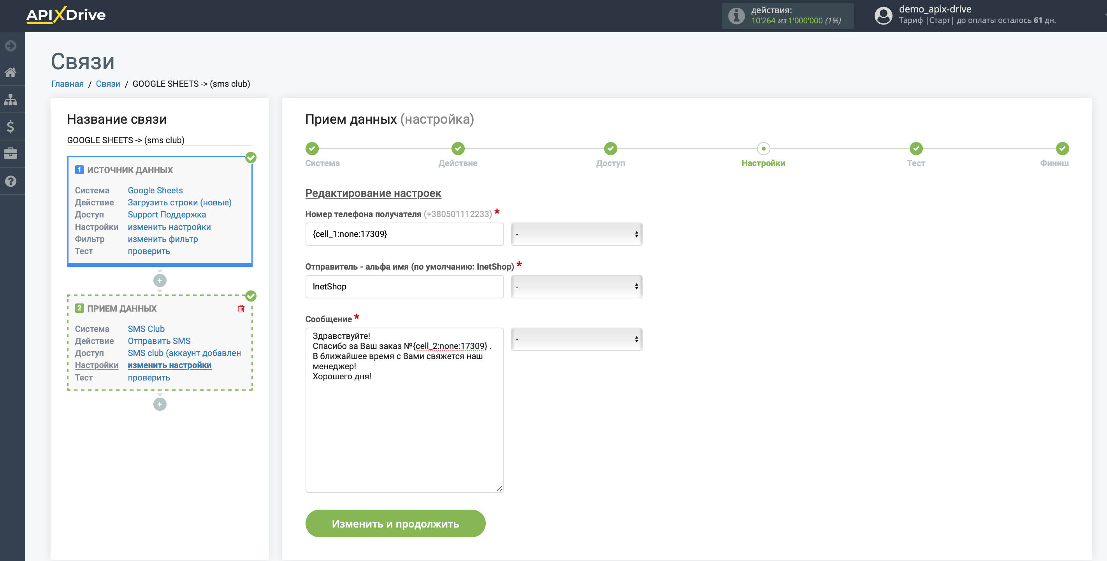Click Редактирование настроек heading
Image resolution: width=1107 pixels, height=561 pixels.
click(x=373, y=193)
